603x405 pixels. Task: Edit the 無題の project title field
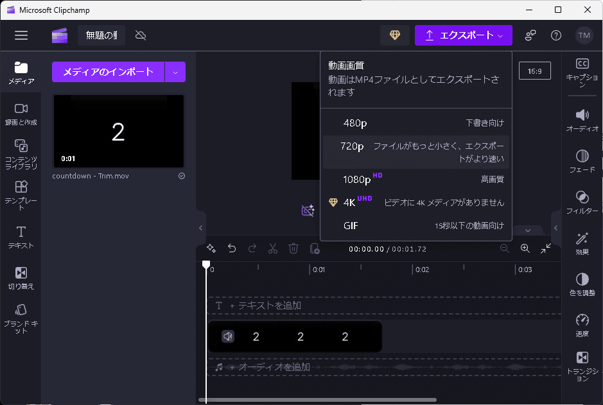pyautogui.click(x=101, y=35)
